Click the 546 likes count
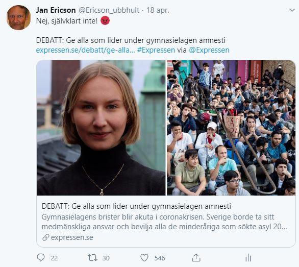This screenshot has height=267, width=299. 160,258
